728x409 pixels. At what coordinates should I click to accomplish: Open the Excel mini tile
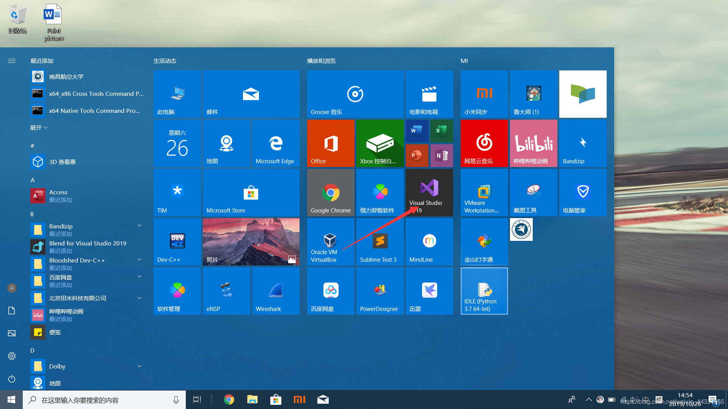pos(442,131)
